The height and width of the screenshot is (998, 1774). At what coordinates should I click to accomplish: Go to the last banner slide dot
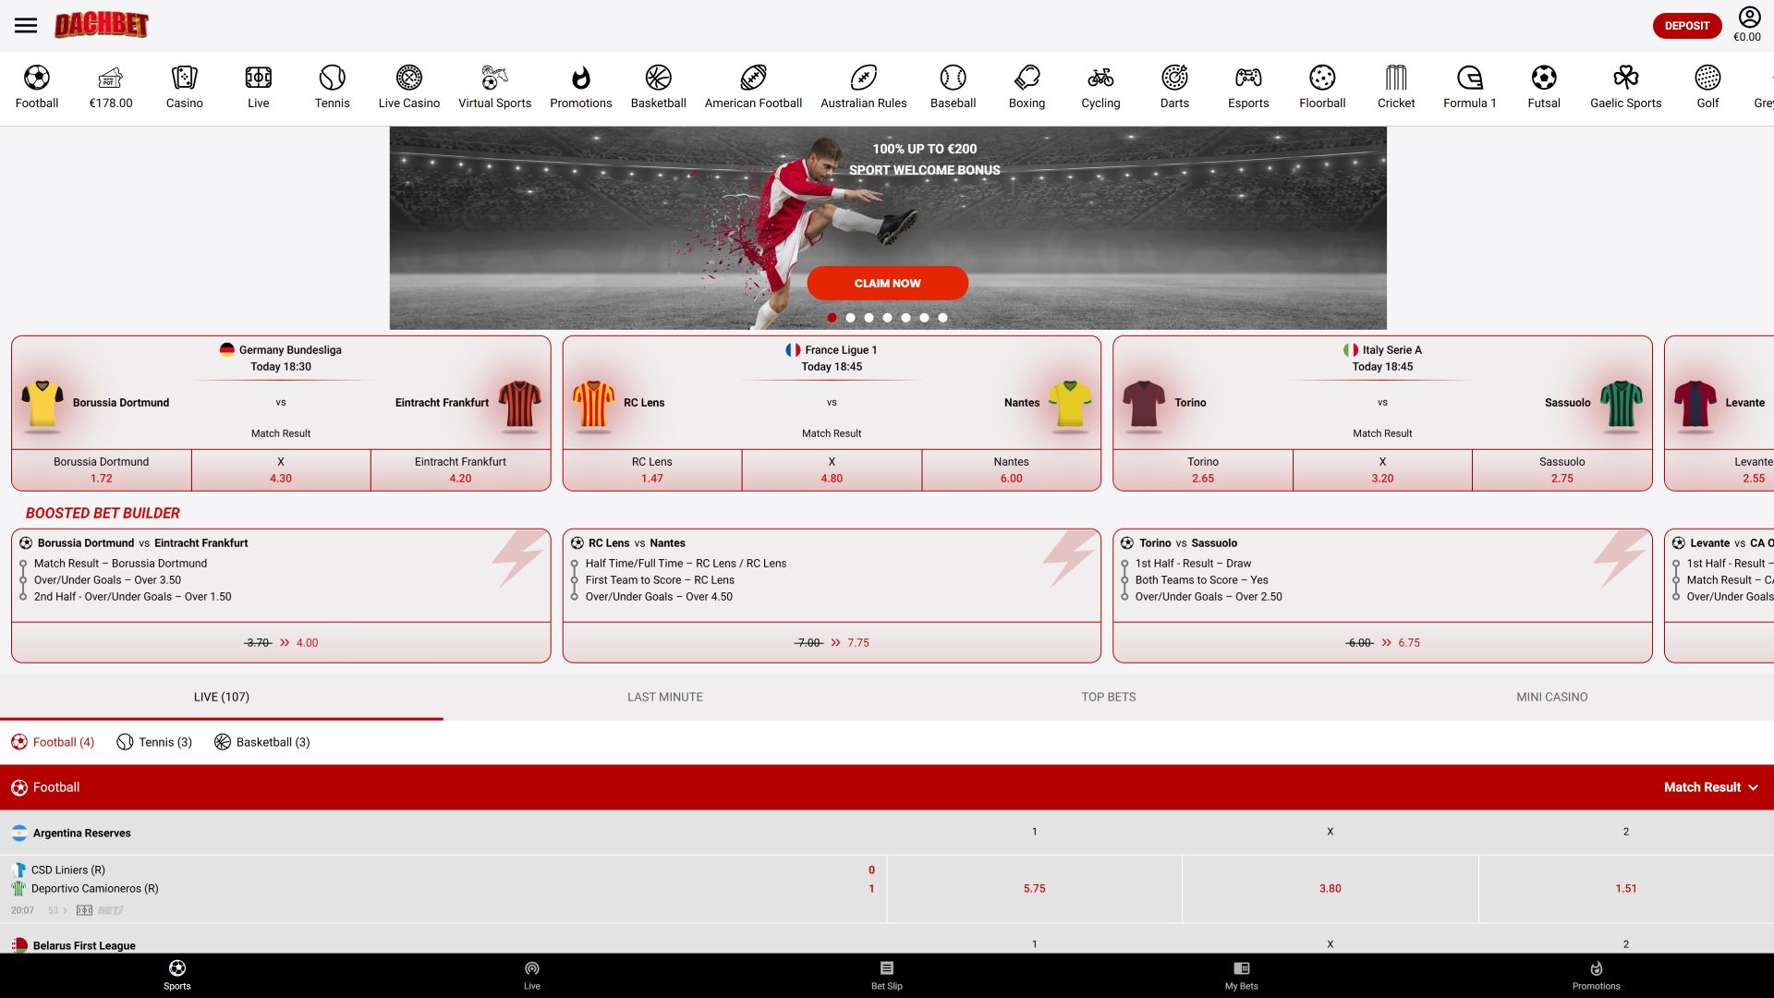click(942, 318)
